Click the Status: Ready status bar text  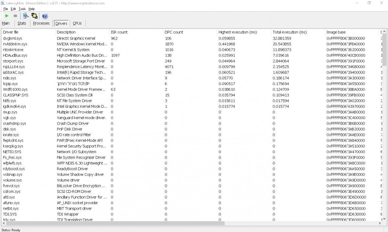[x=11, y=230]
